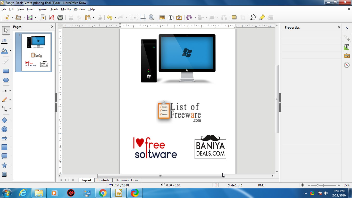
Task: Close the Properties sidebar
Action: (x=339, y=27)
